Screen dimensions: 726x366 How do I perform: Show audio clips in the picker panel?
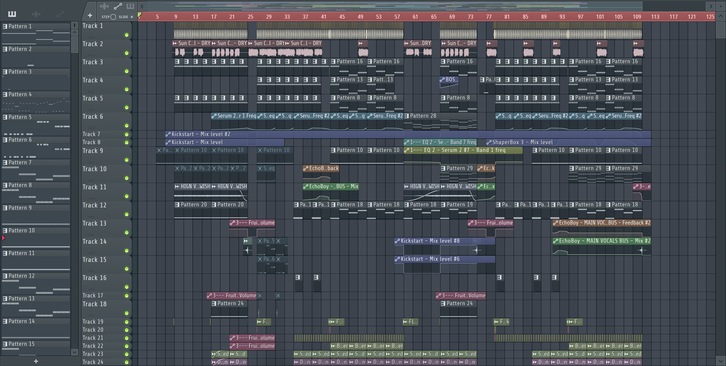pyautogui.click(x=36, y=14)
